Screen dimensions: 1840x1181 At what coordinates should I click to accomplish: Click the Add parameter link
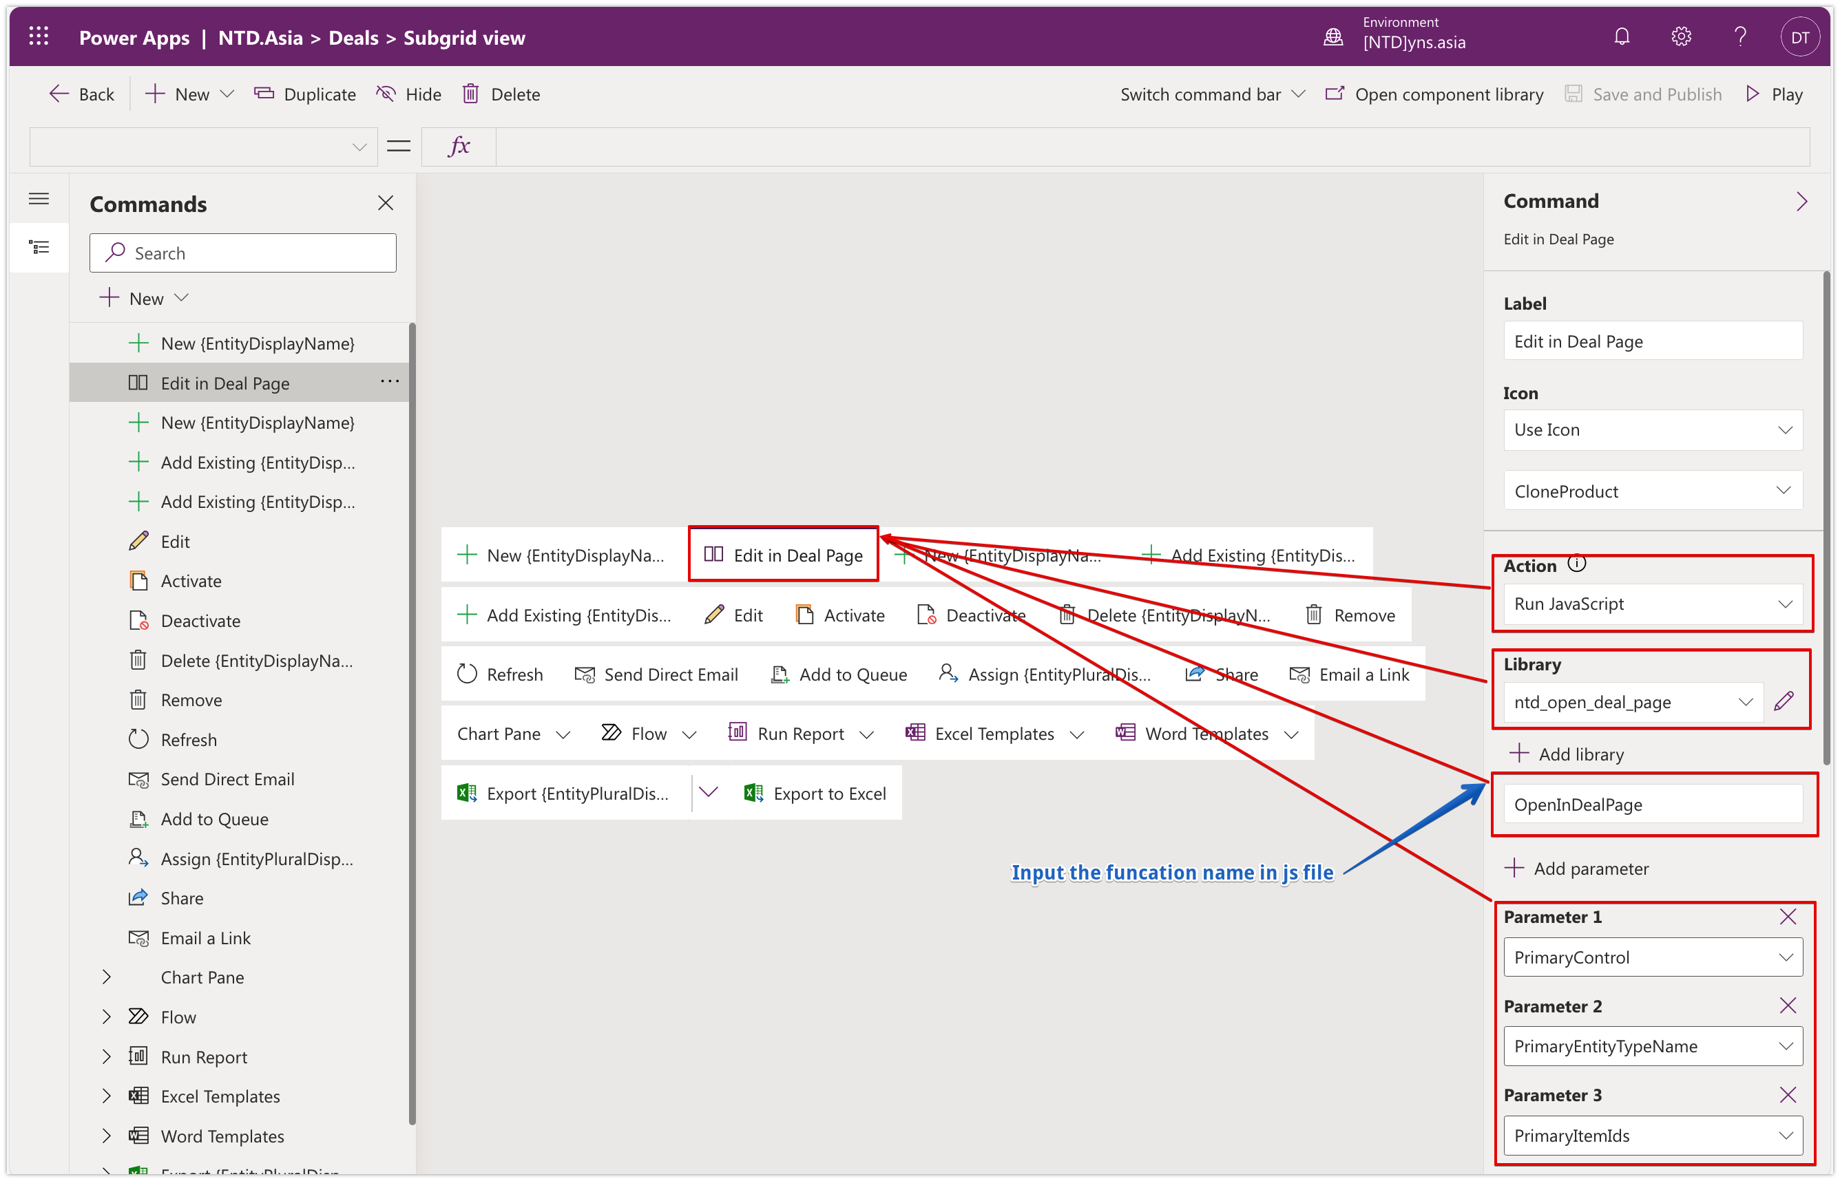coord(1577,868)
